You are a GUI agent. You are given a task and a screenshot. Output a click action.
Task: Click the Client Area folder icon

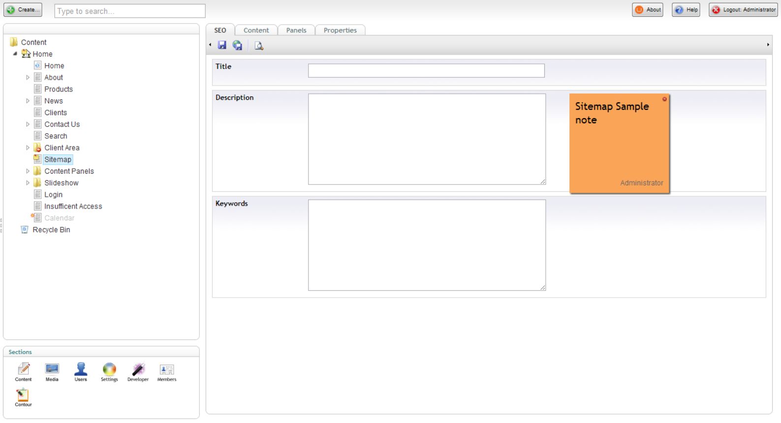[37, 148]
